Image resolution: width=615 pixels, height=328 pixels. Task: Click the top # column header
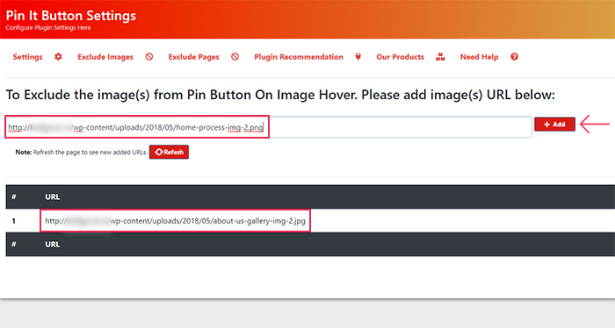(x=14, y=196)
